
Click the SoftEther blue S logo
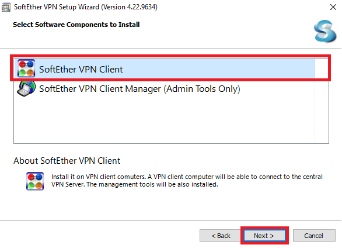click(x=325, y=31)
